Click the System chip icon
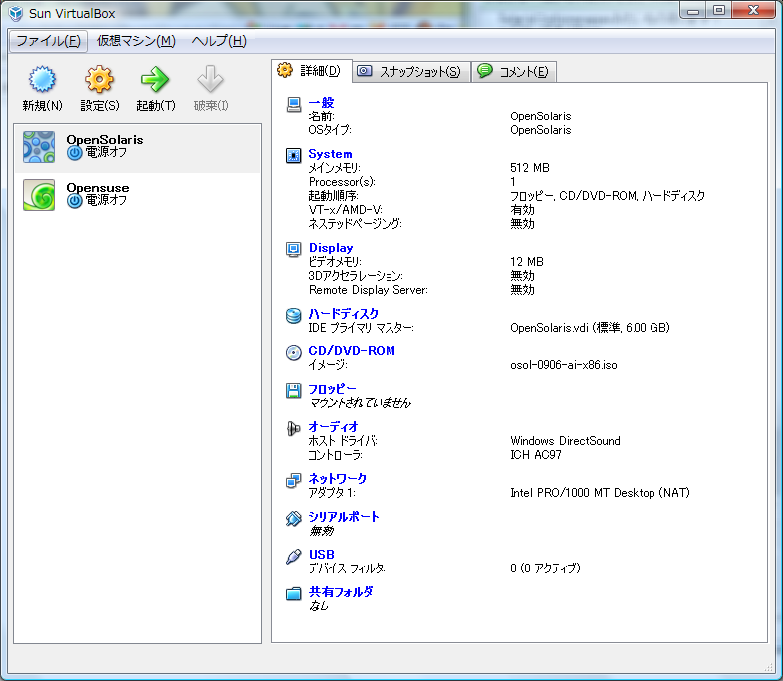Viewport: 783px width, 681px height. (x=294, y=155)
